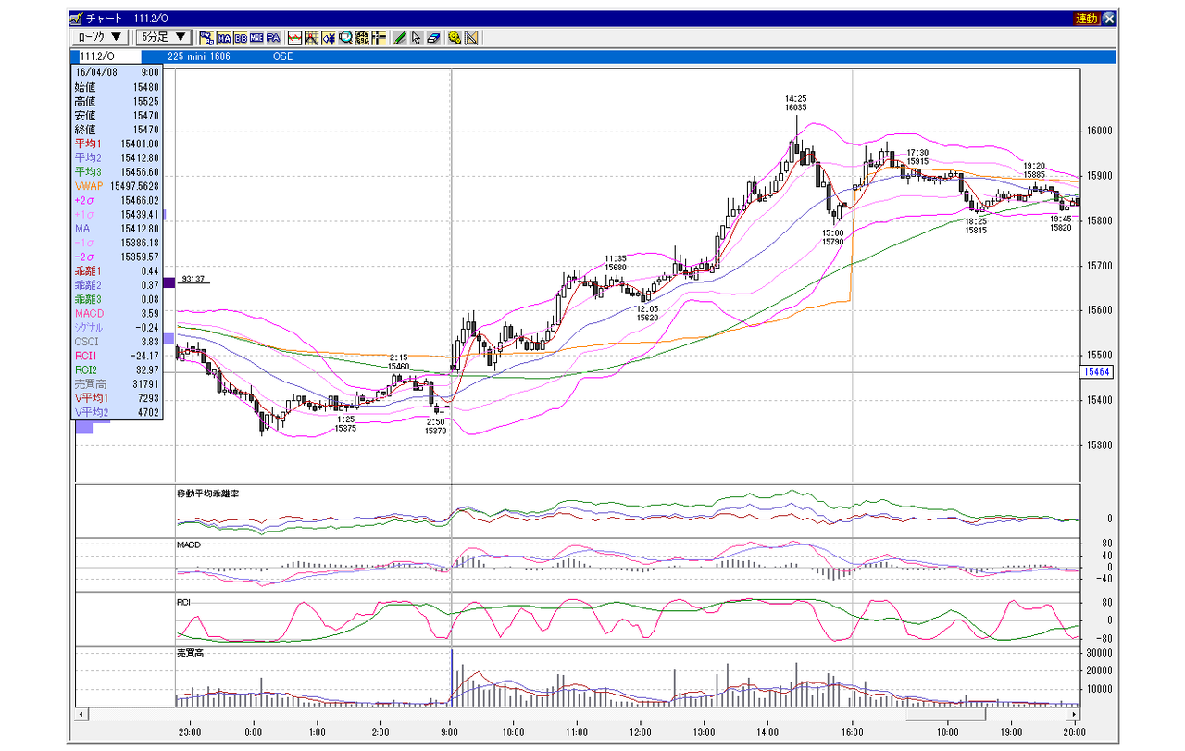Click the horizontal scrollbar thumb below chart
This screenshot has height=751, width=1185.
click(x=945, y=715)
